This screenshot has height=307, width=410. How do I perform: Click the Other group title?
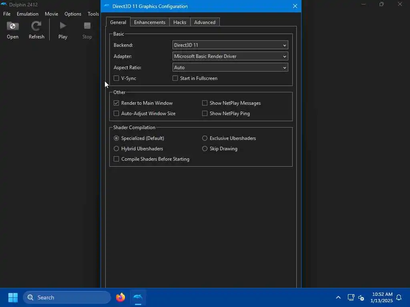tap(119, 92)
